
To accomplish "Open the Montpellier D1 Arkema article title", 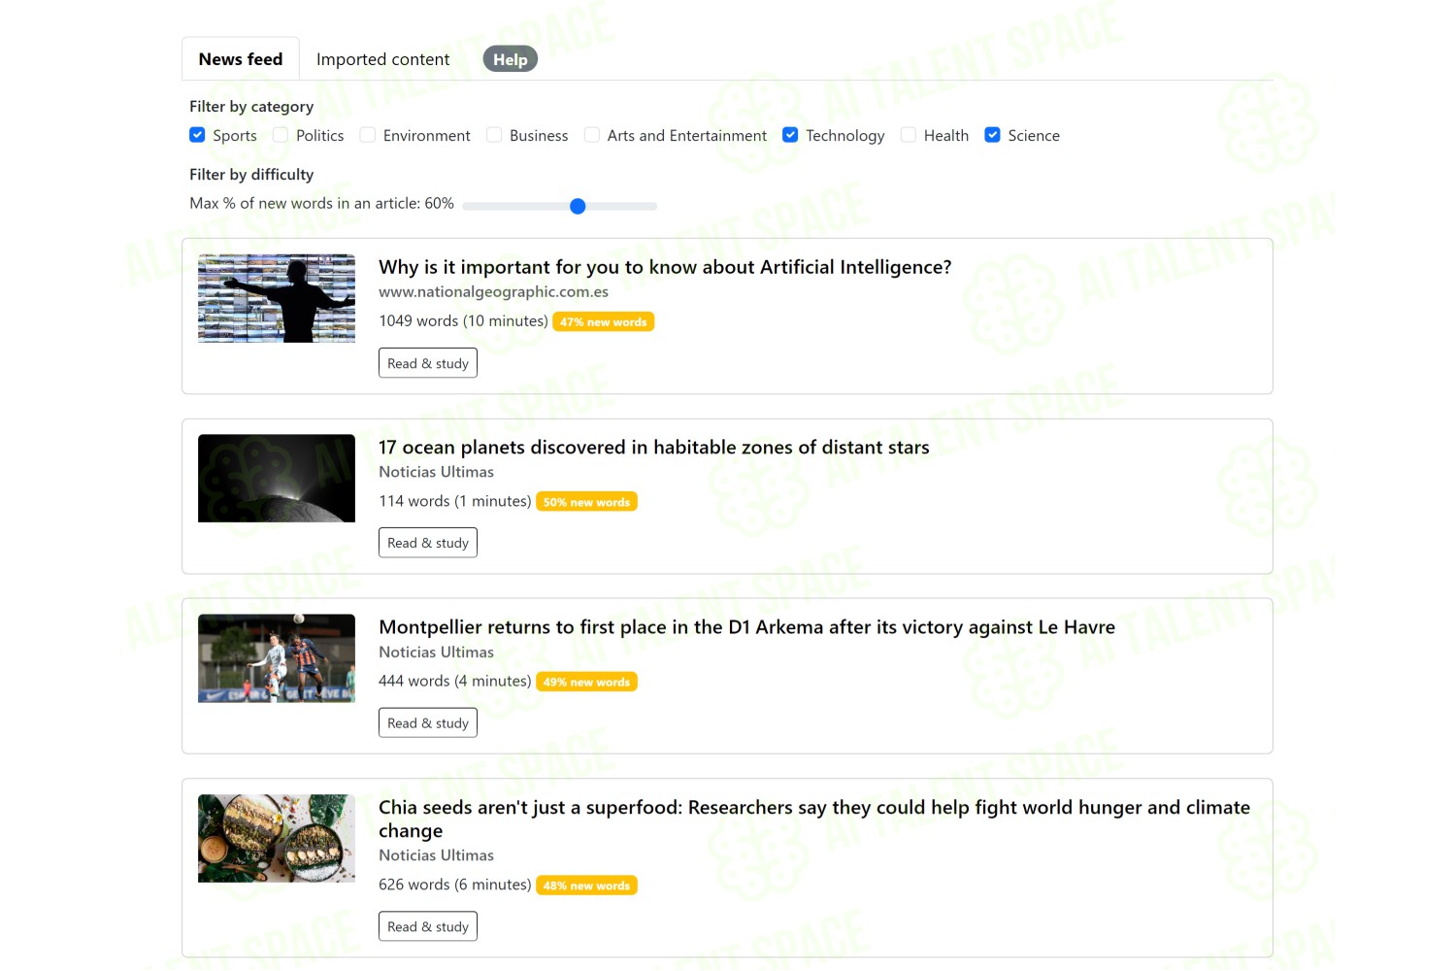I will point(747,627).
